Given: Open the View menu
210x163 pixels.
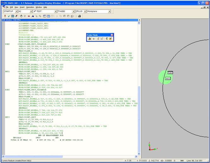Looking at the screenshot, I should click(x=16, y=7).
